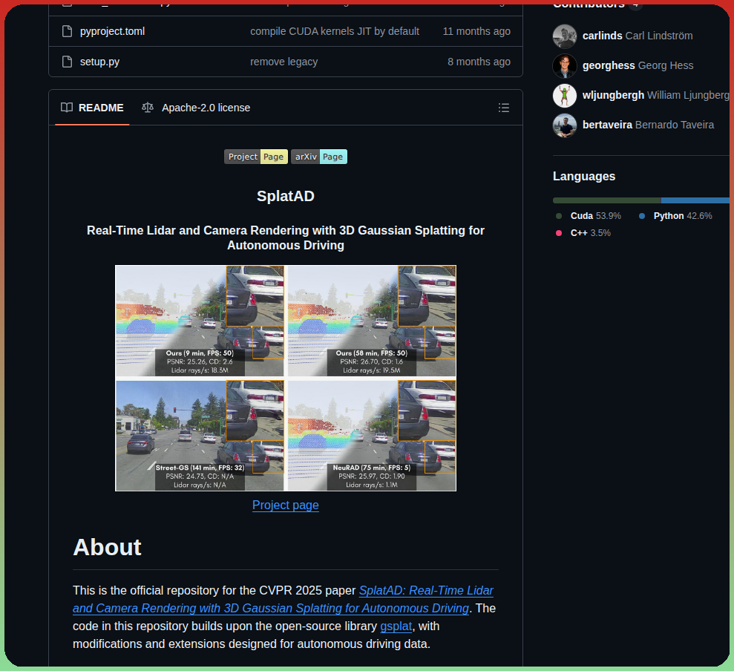Click the Real-Time Lidar and Camera Rendering subtitle
The height and width of the screenshot is (671, 734).
[x=286, y=238]
